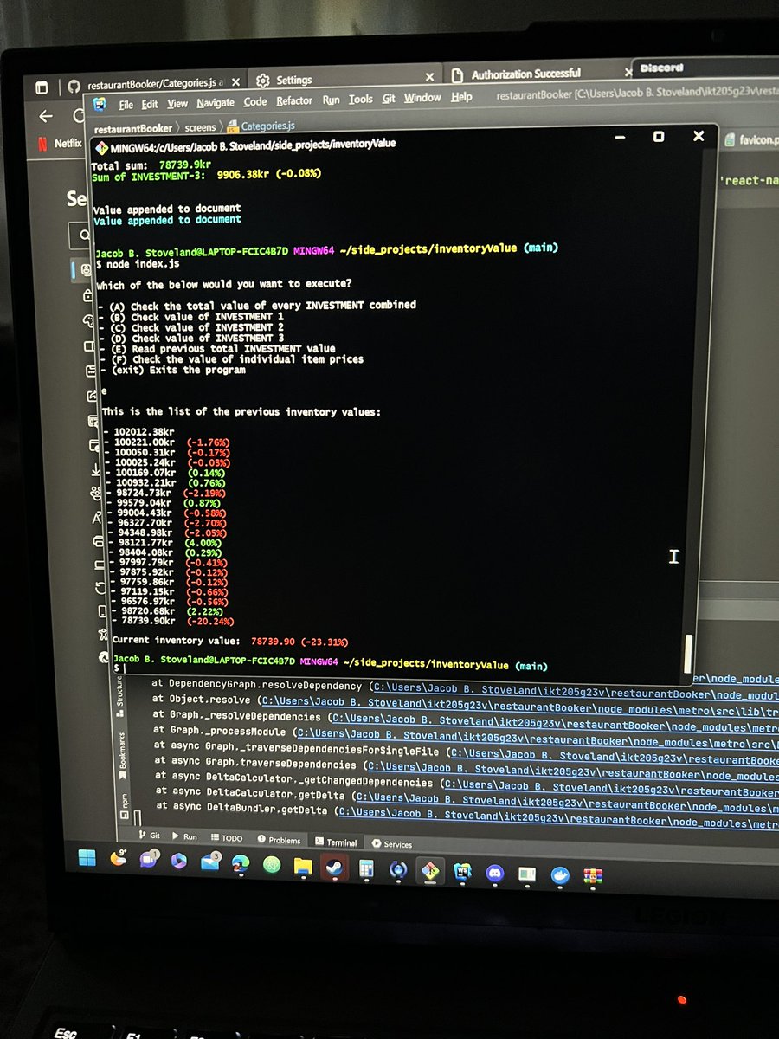Open Mail app with 3 badge
Image resolution: width=779 pixels, height=1039 pixels.
(210, 863)
